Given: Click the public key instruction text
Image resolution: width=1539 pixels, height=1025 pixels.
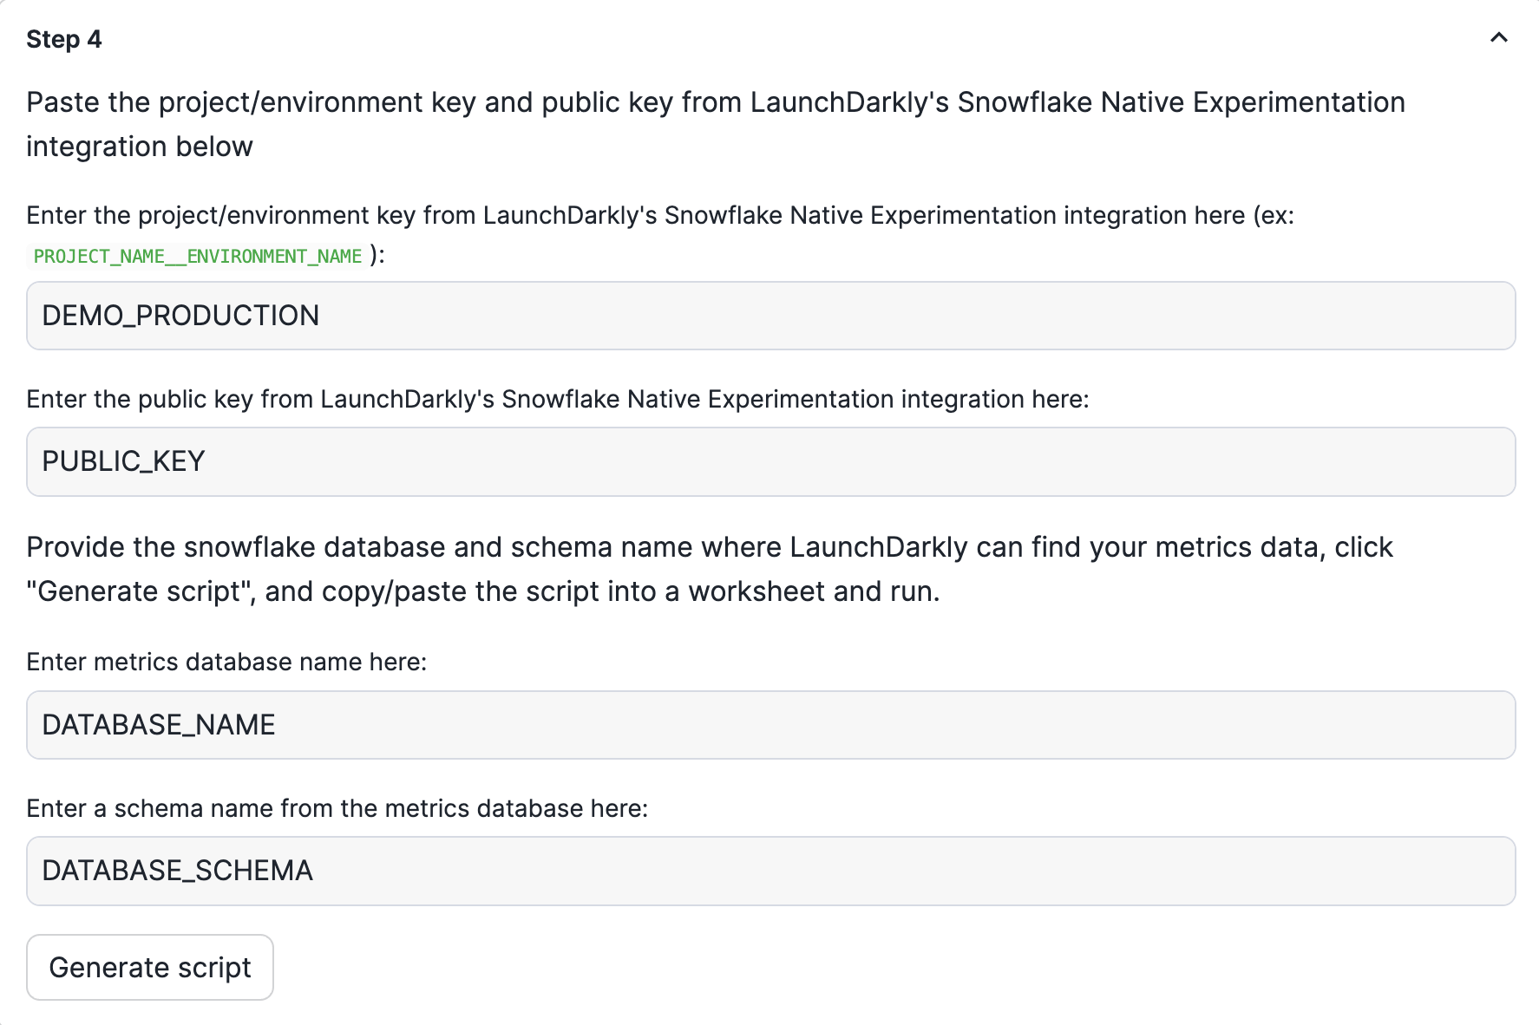Looking at the screenshot, I should (560, 399).
